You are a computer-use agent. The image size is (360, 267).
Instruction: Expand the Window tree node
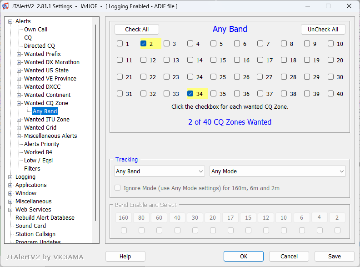pos(10,193)
